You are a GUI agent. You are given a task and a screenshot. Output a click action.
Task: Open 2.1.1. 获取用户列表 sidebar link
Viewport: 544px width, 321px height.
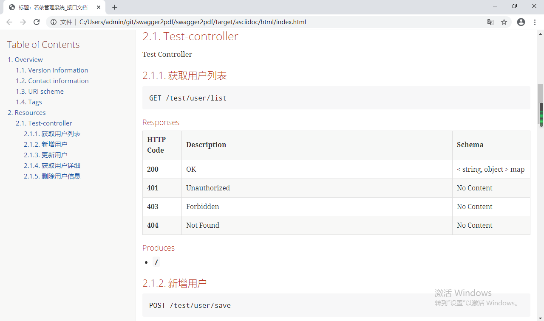[52, 134]
